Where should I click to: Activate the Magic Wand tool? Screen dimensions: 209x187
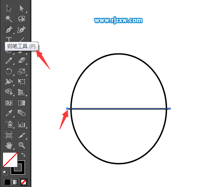[9, 19]
